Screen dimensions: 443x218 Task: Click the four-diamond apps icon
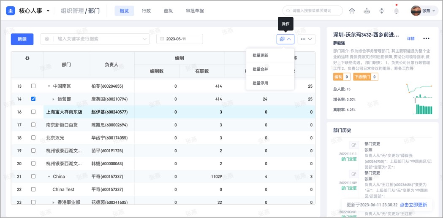pos(382,11)
